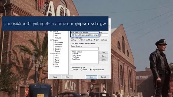Open the Proxy settings category

[57, 58]
